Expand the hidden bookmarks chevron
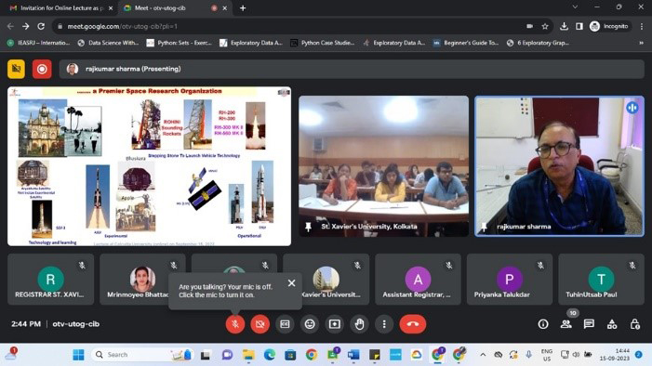 click(x=641, y=43)
